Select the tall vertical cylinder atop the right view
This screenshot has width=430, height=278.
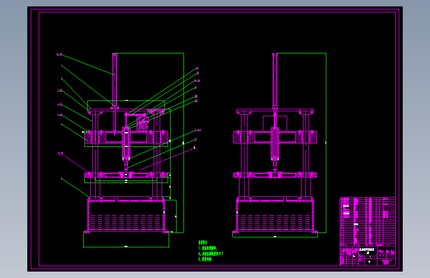(275, 81)
